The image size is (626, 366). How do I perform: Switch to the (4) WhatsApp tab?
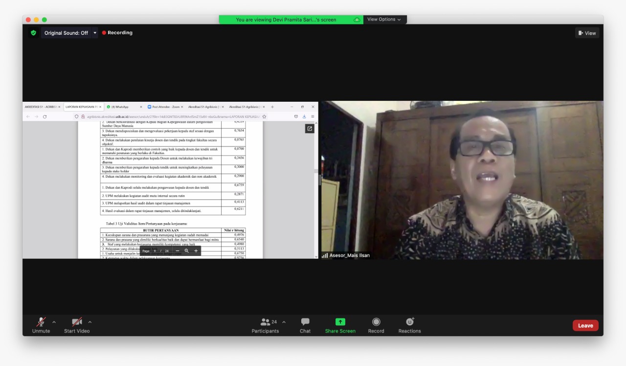click(x=120, y=107)
